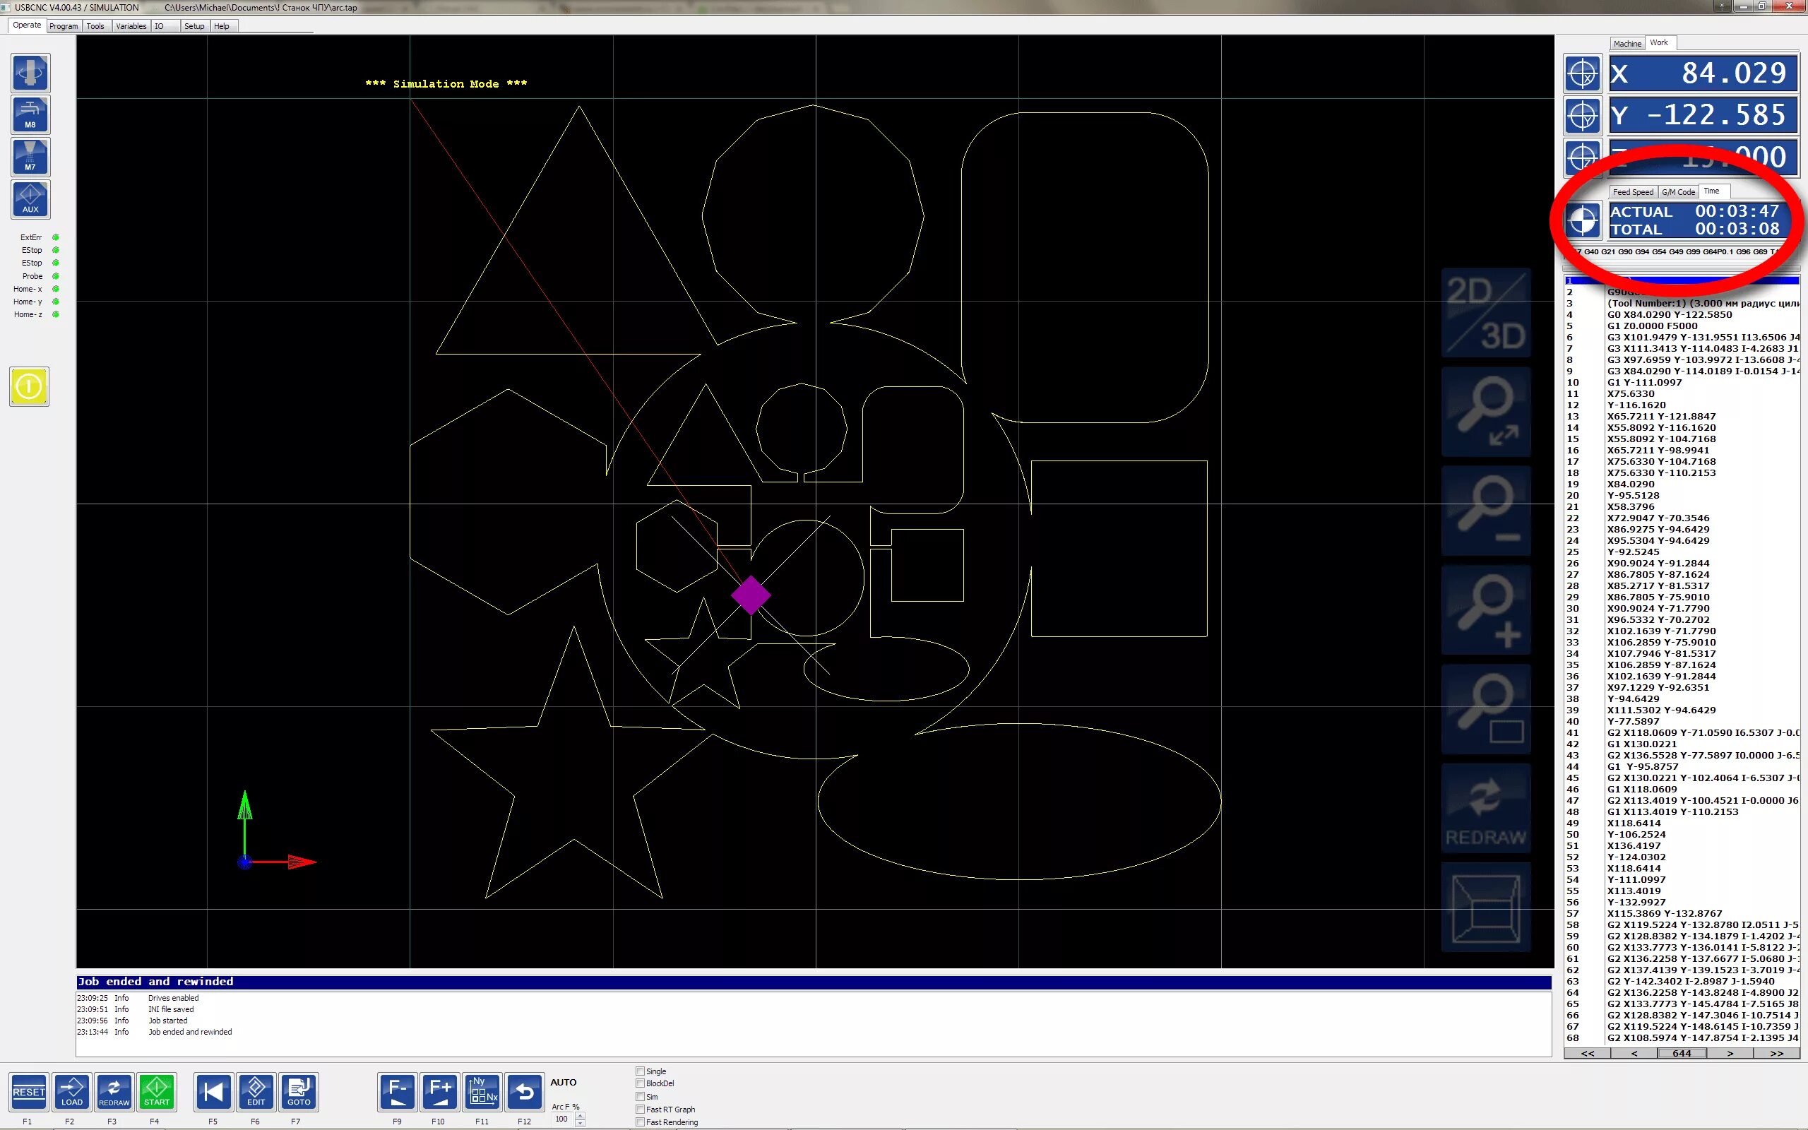Check the BlockDel option
The height and width of the screenshot is (1130, 1808).
click(641, 1083)
